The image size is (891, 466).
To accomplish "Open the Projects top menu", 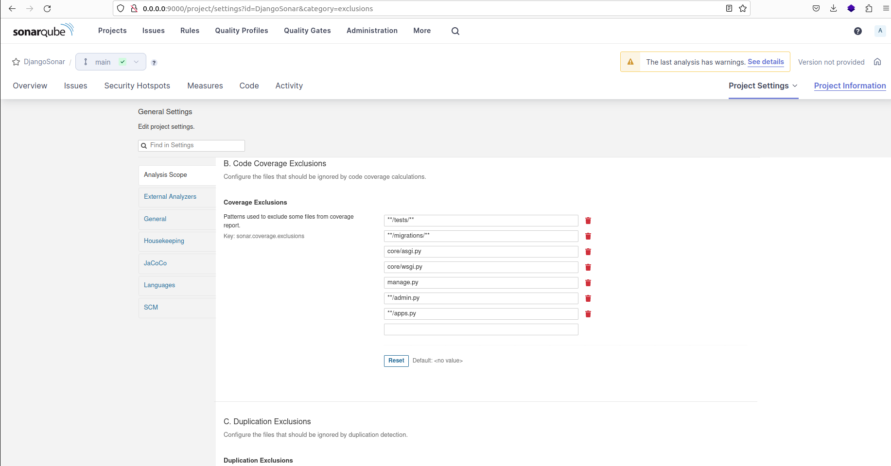I will [x=112, y=31].
